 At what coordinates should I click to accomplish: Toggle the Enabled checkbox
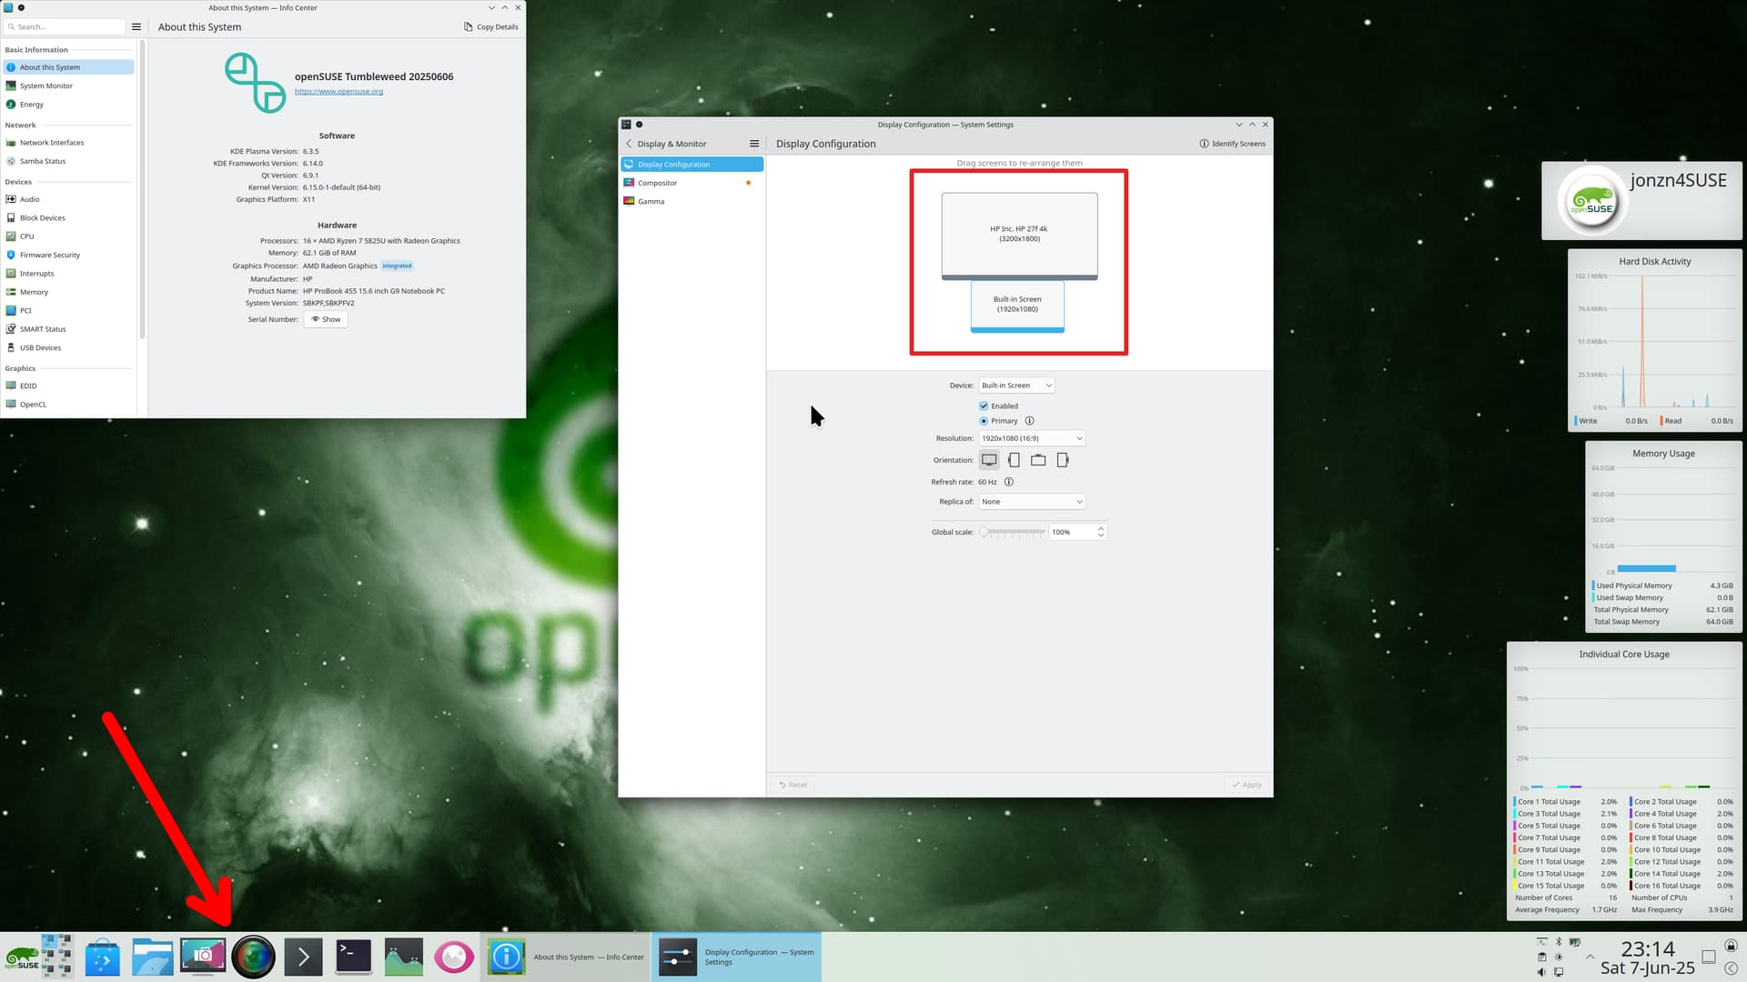pos(984,406)
